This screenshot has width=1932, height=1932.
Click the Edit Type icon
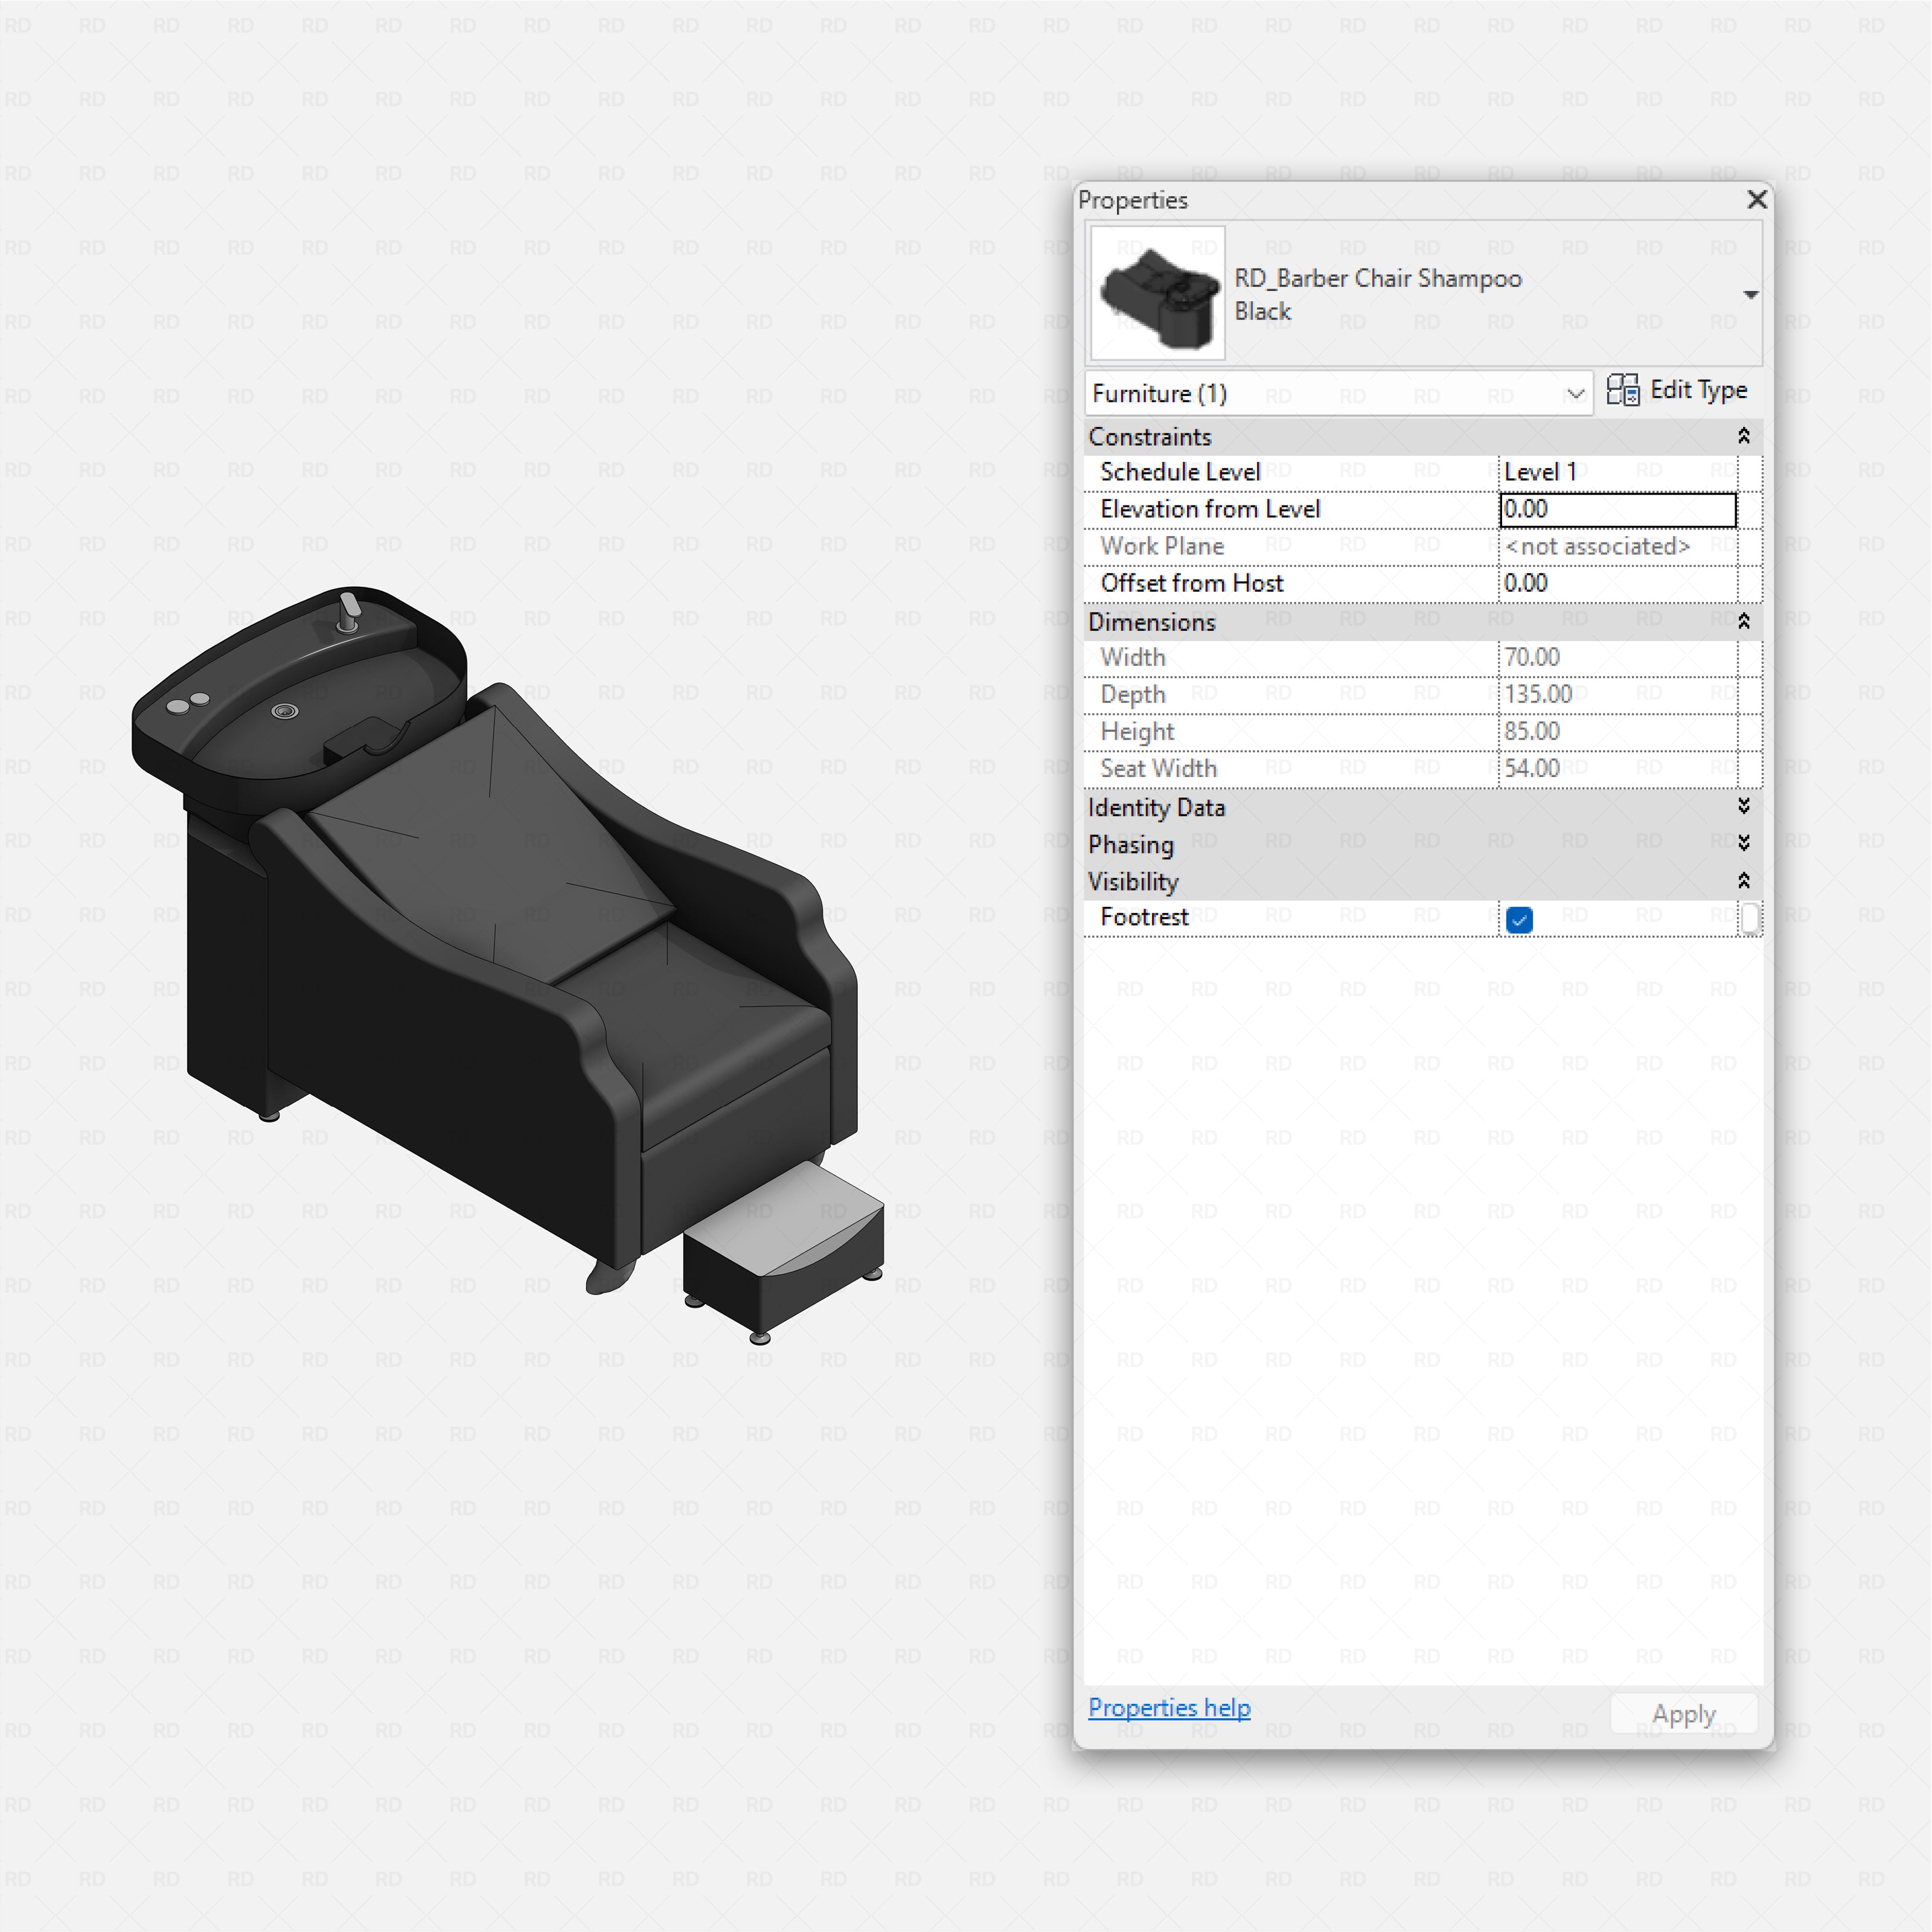click(1622, 390)
